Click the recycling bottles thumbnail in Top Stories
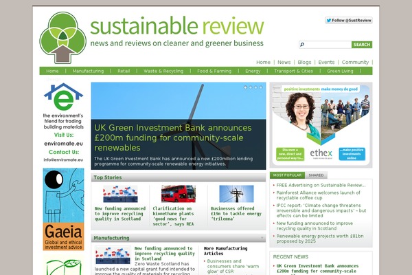The image size is (412, 275). point(120,194)
